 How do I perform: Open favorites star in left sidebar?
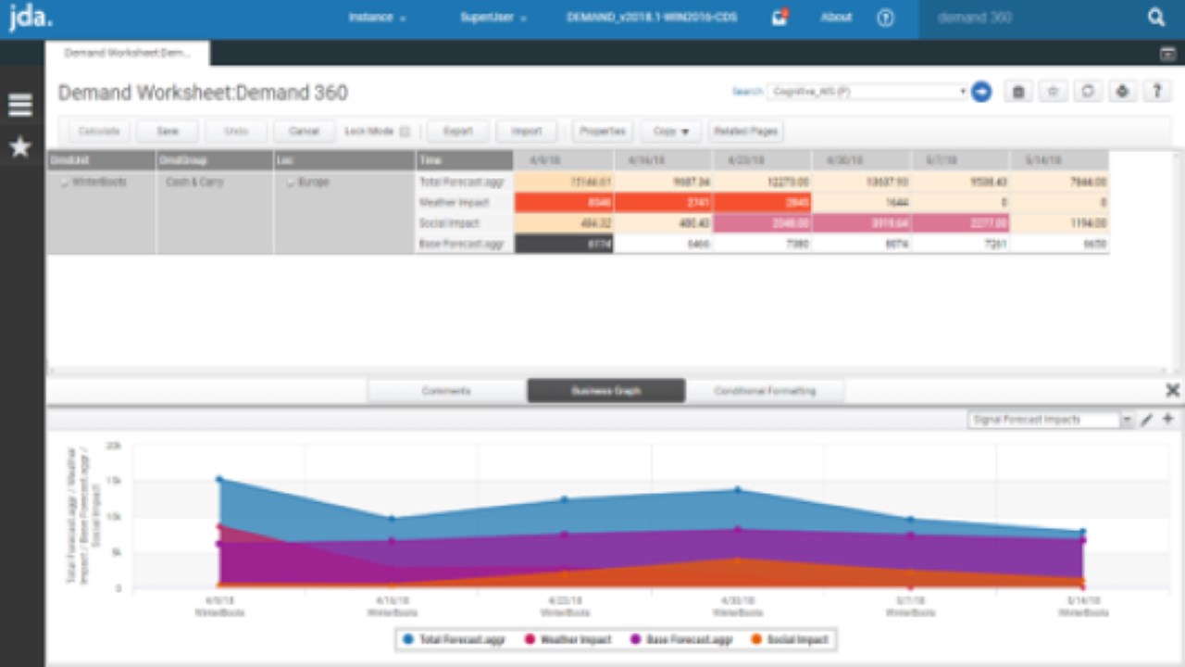click(20, 147)
